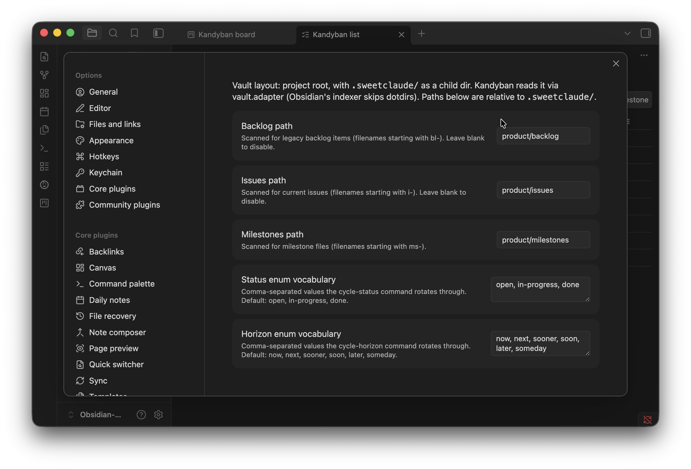Viewport: 691px width, 469px height.
Task: Click the Kandyban list ribbon icon
Action: pyautogui.click(x=44, y=166)
